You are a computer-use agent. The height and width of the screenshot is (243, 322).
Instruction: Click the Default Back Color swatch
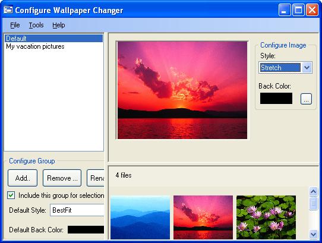pyautogui.click(x=86, y=230)
